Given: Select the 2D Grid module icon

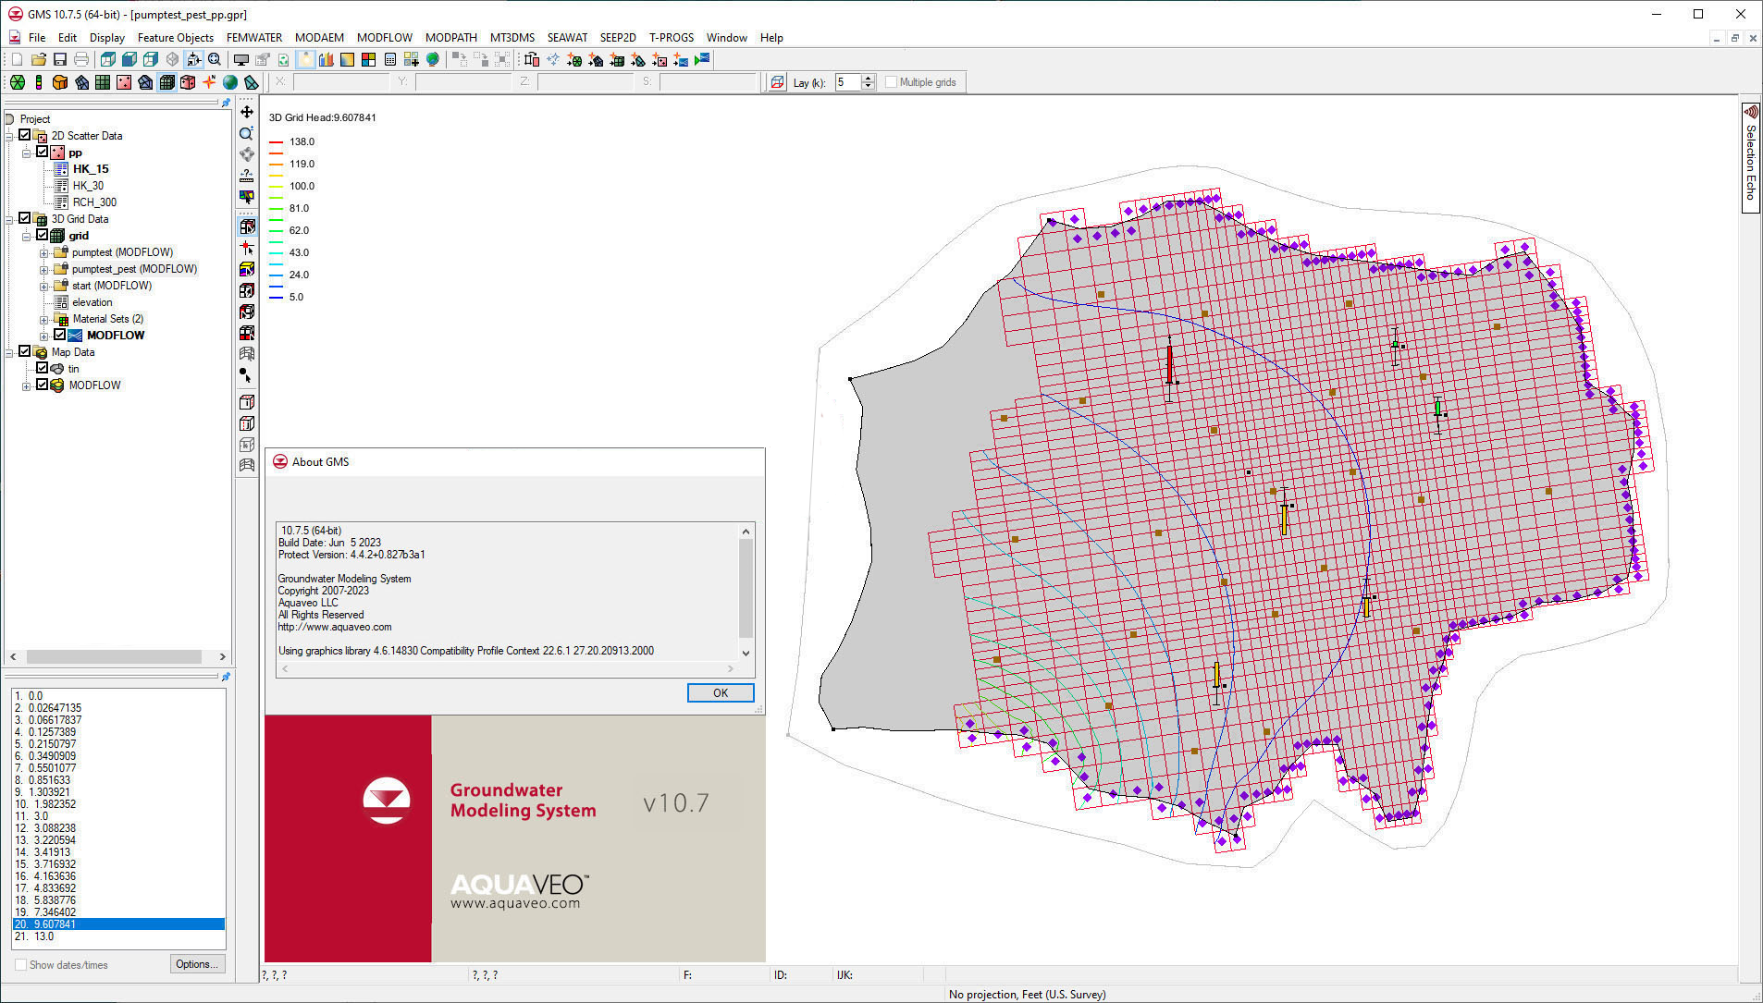Looking at the screenshot, I should 103,82.
